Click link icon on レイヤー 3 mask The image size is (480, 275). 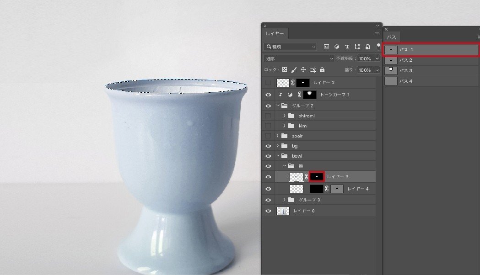coord(306,177)
